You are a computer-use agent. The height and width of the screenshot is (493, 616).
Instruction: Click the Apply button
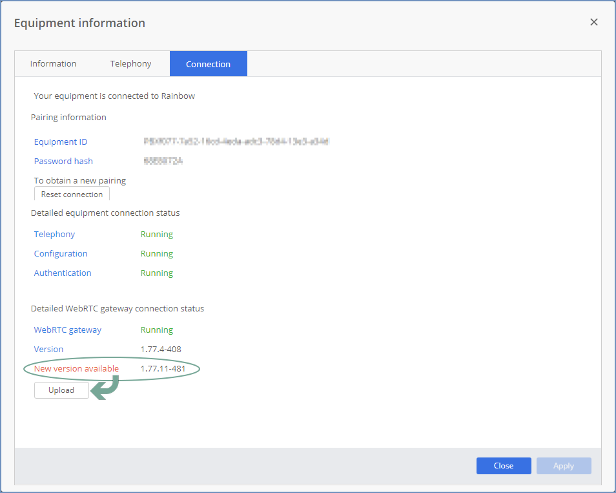563,465
